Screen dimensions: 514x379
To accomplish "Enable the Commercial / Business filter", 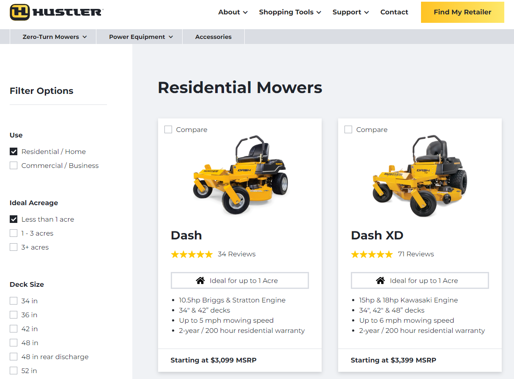I will point(14,165).
